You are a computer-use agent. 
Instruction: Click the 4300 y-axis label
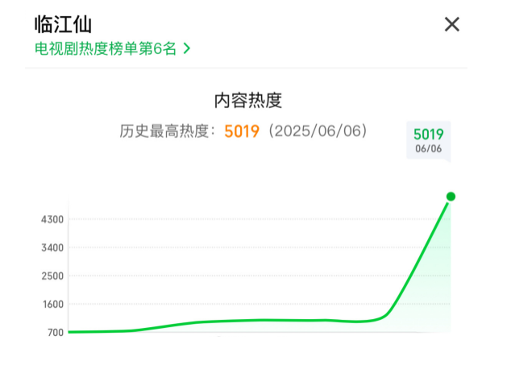(52, 219)
